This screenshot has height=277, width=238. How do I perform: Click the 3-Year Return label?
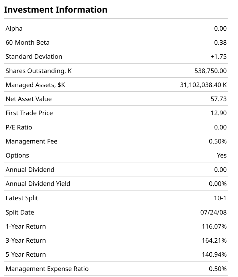pos(26,240)
